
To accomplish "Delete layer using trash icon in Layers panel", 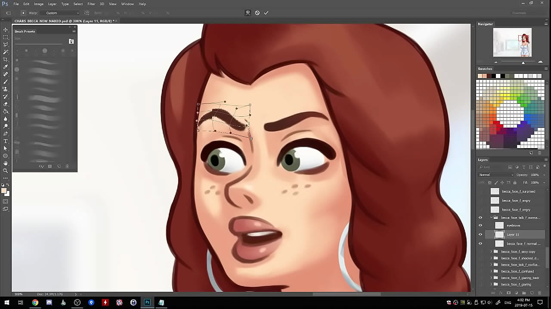I will [x=539, y=293].
